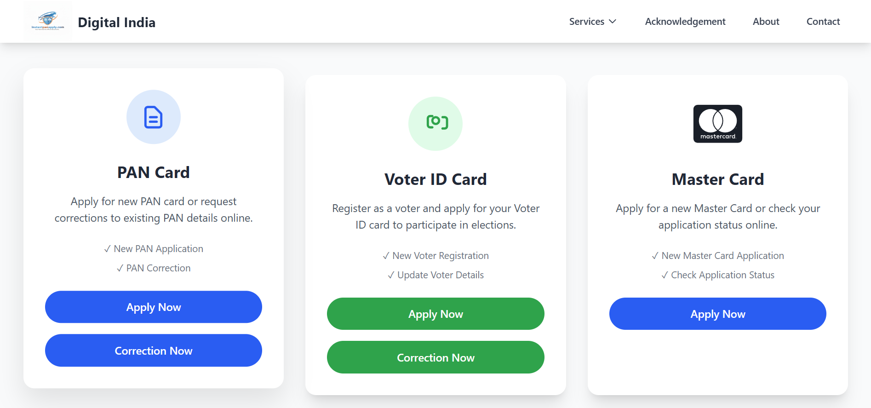871x408 pixels.
Task: Click the Master Card heading
Action: tap(717, 179)
